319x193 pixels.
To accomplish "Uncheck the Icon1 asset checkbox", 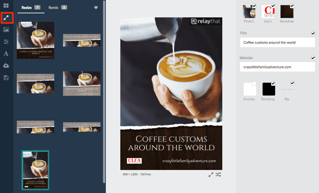I will tap(273, 6).
